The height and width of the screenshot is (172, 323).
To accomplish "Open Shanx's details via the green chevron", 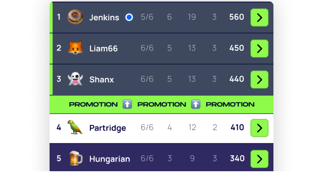I will [x=259, y=80].
